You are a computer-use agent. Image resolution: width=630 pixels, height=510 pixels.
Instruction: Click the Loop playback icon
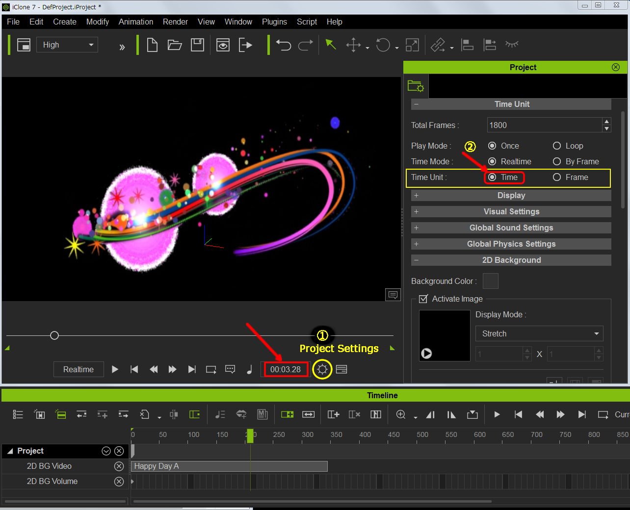(x=211, y=369)
